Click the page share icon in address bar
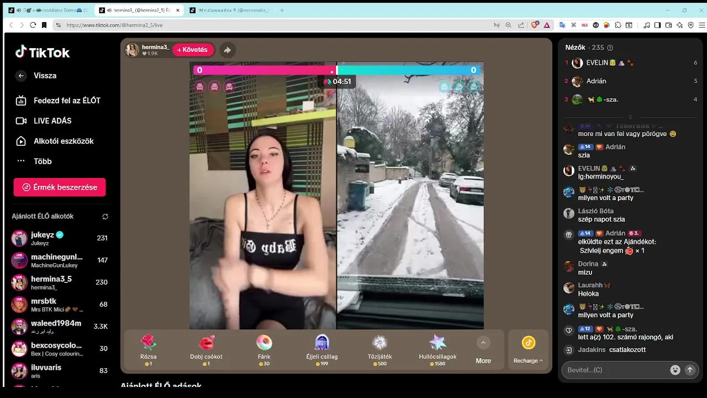 [x=521, y=25]
